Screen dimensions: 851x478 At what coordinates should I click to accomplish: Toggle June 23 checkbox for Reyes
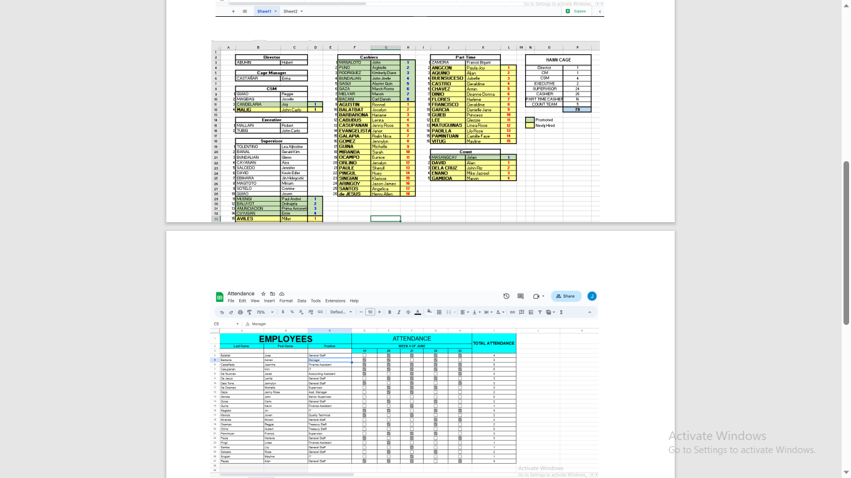[460, 461]
